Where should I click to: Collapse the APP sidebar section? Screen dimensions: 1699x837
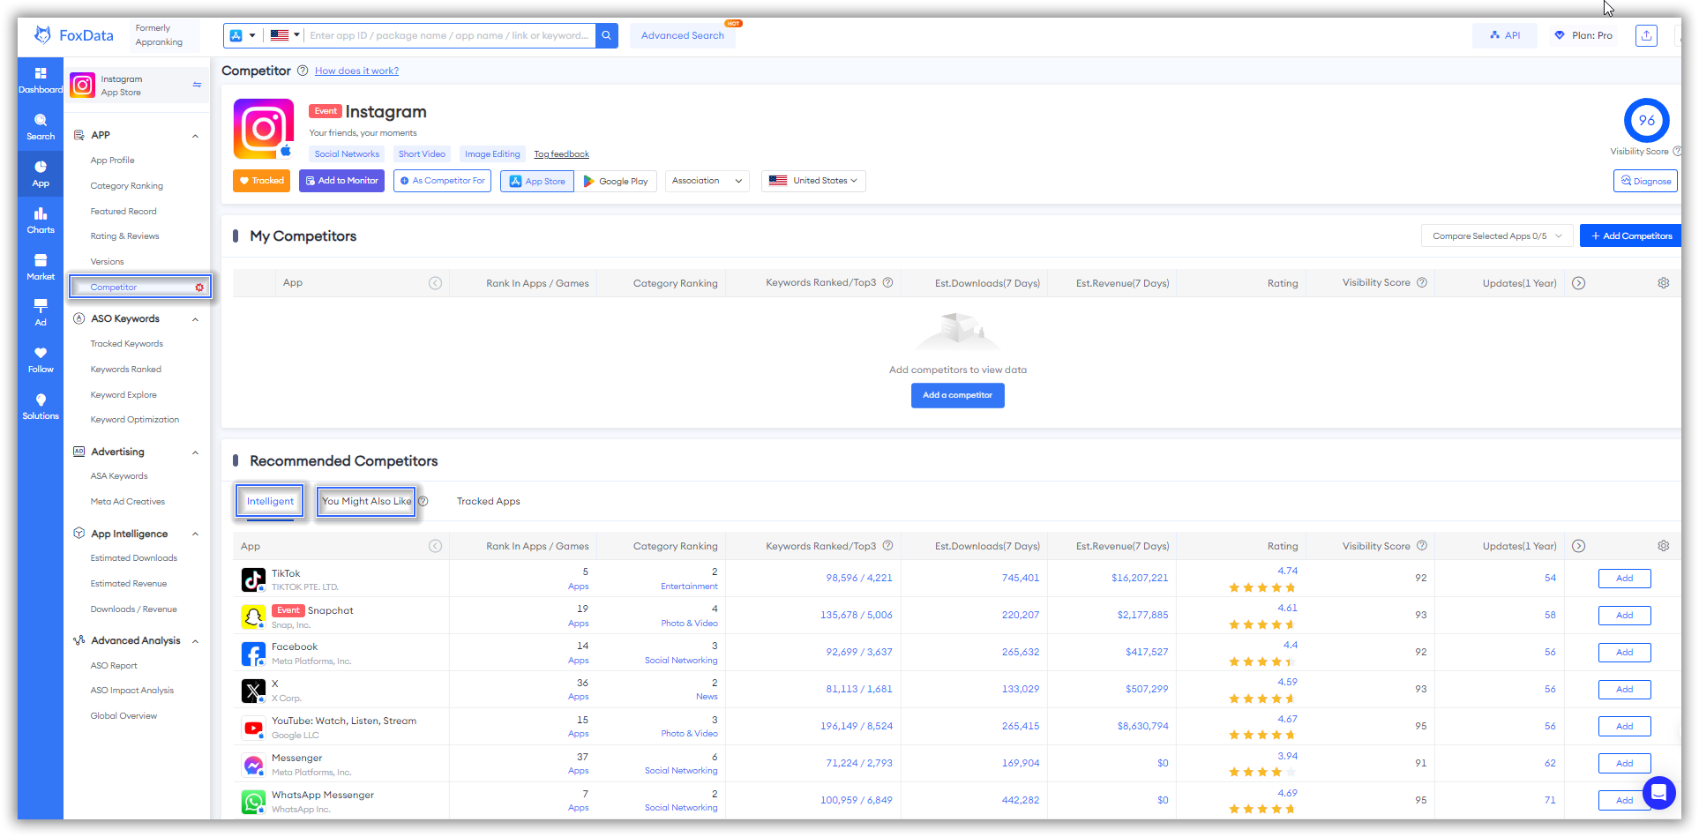point(195,136)
